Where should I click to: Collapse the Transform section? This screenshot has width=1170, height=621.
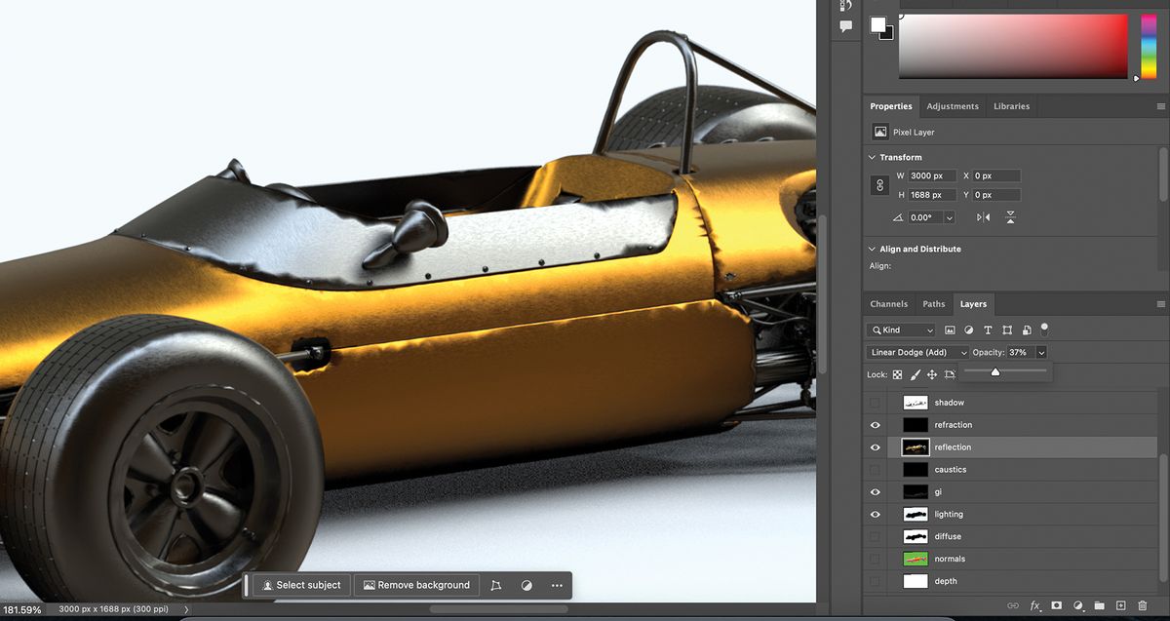pyautogui.click(x=871, y=157)
